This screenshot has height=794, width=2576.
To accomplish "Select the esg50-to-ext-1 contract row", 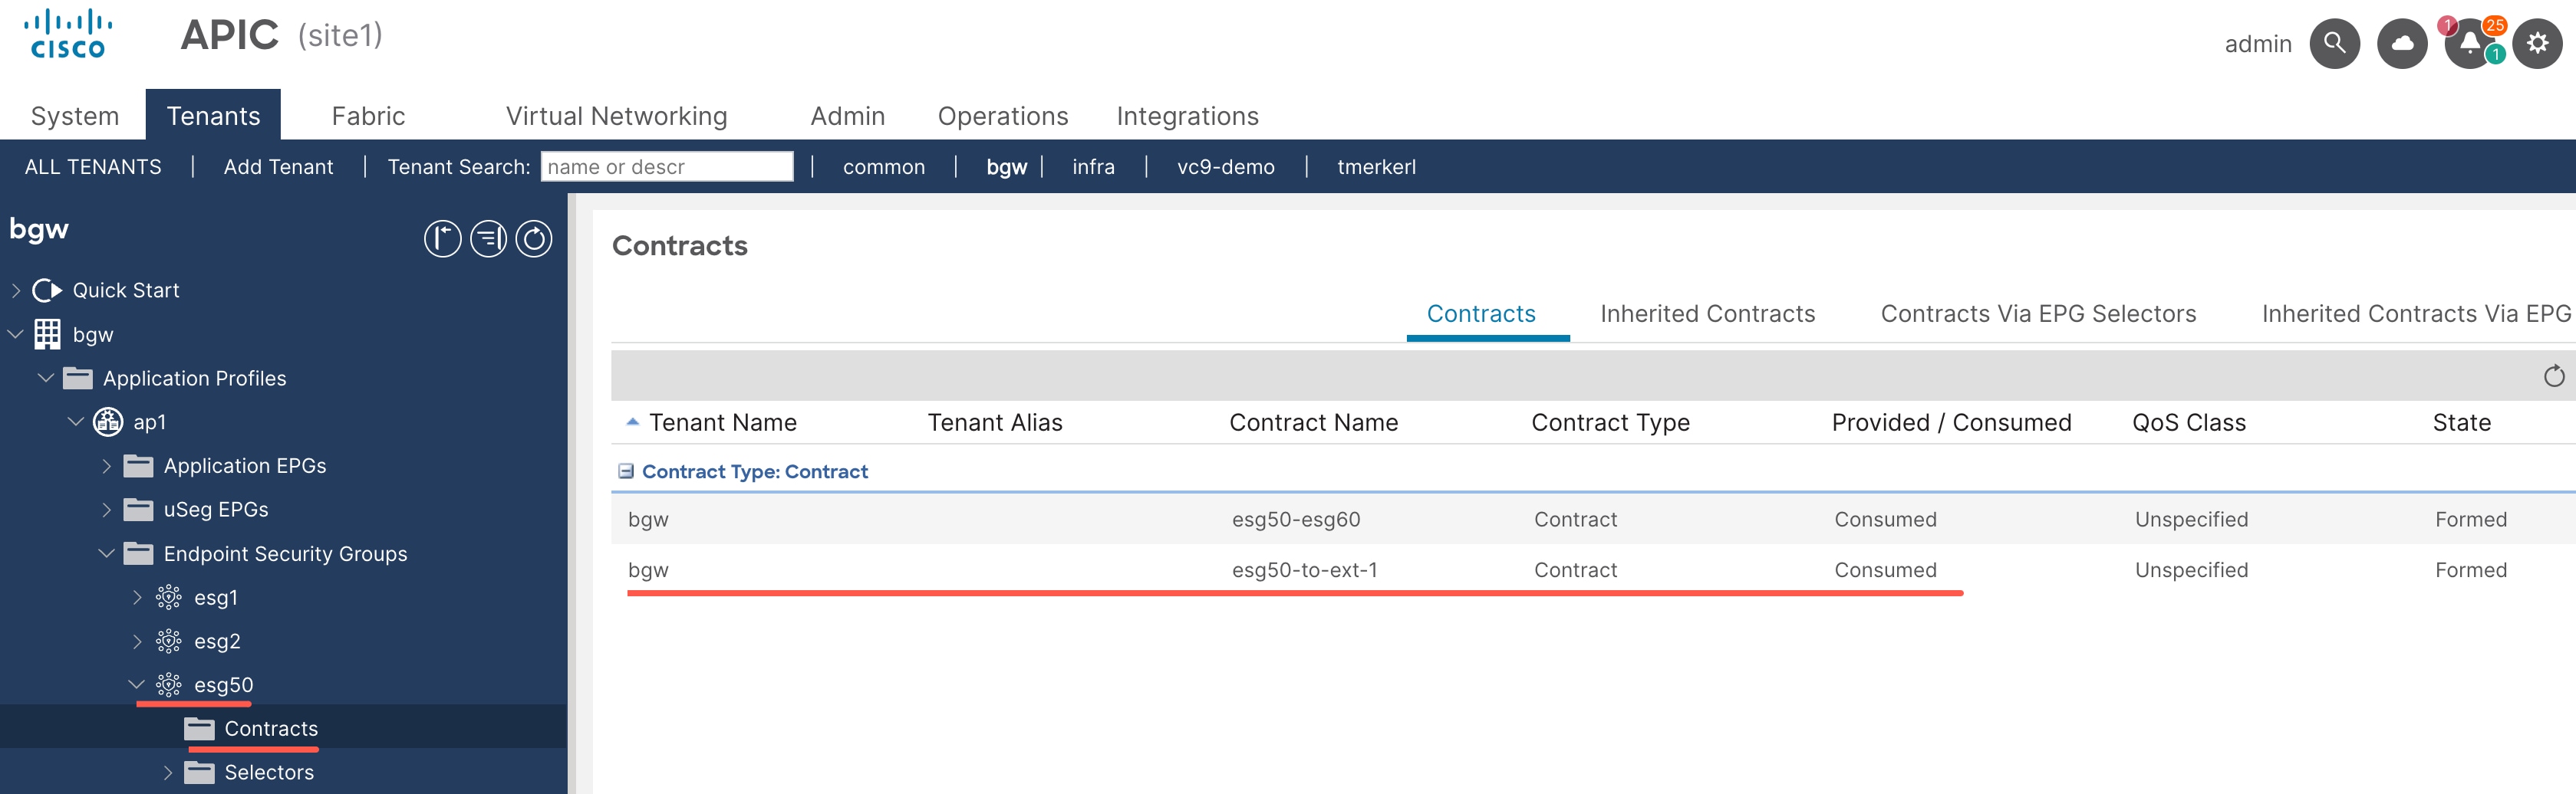I will pos(1593,570).
